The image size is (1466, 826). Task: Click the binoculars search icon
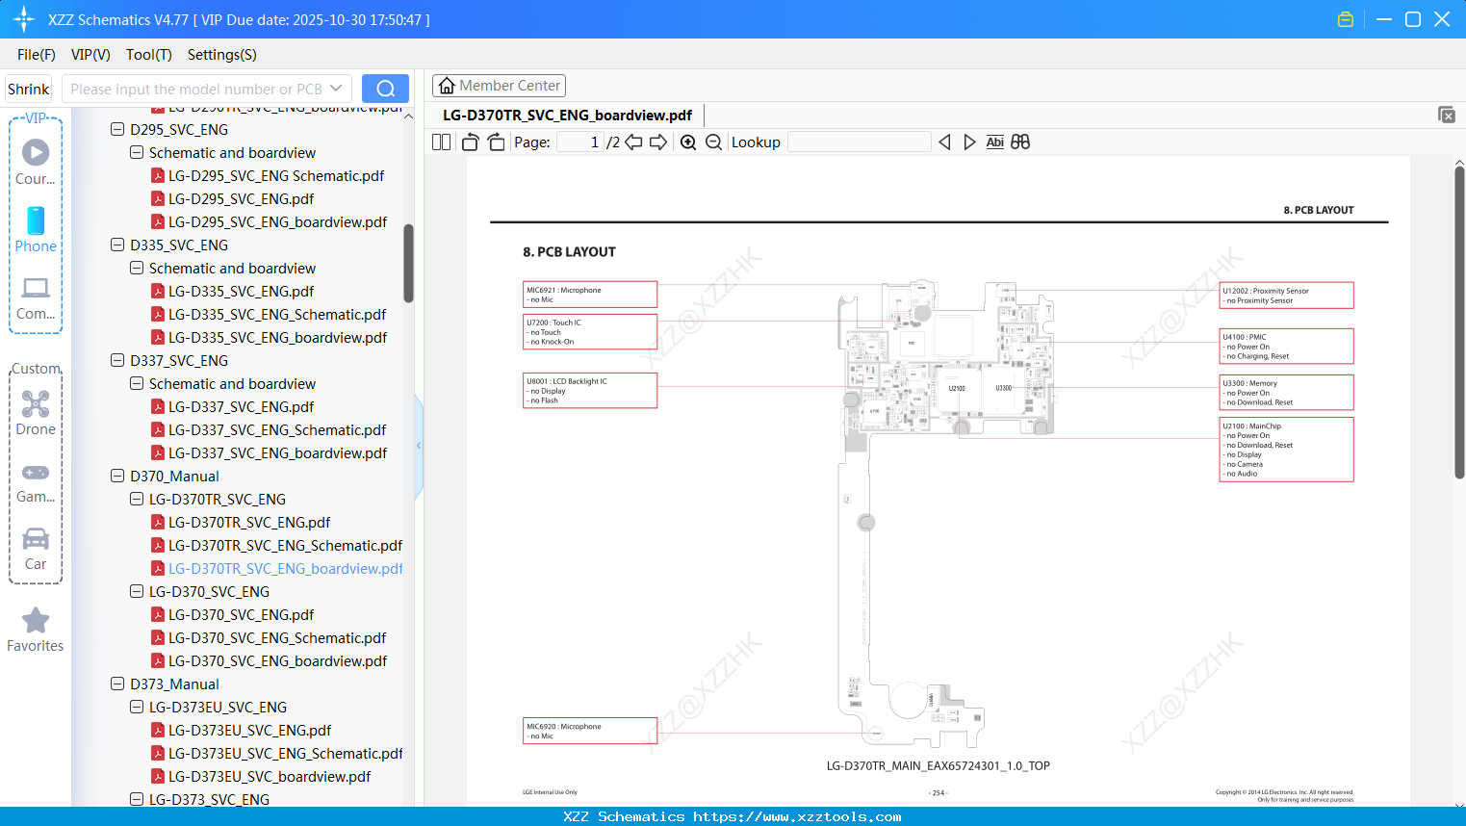coord(1020,142)
